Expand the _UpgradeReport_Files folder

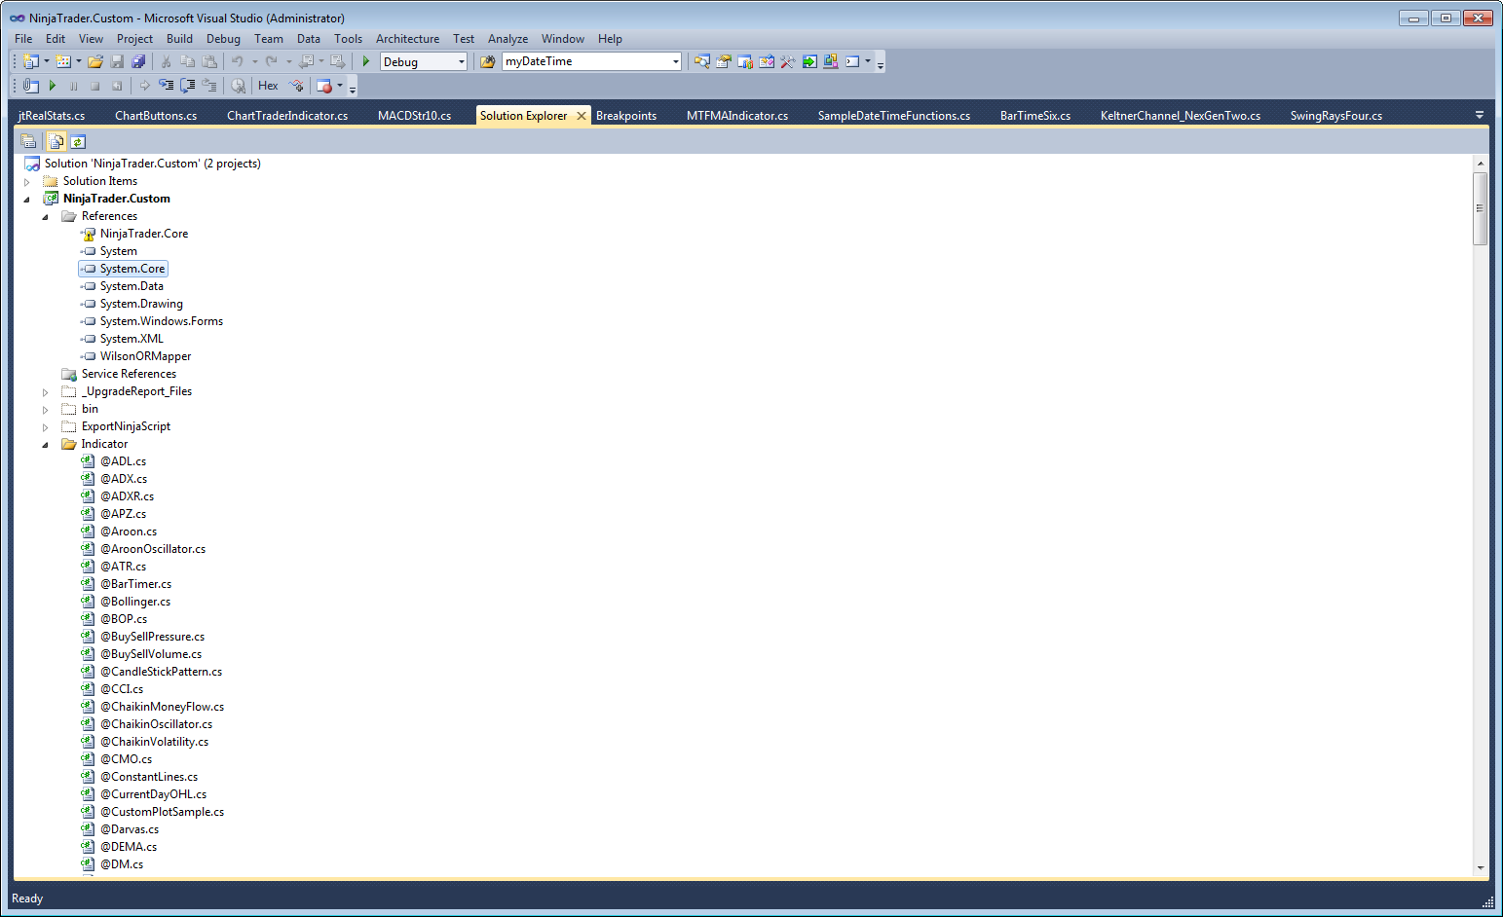[46, 392]
